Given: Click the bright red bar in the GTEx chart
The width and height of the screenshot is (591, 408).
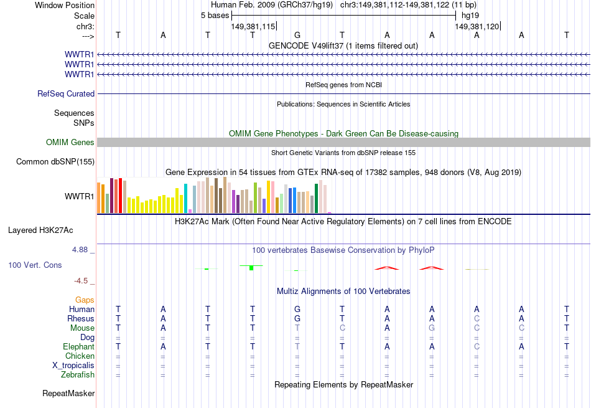Looking at the screenshot, I should (120, 196).
